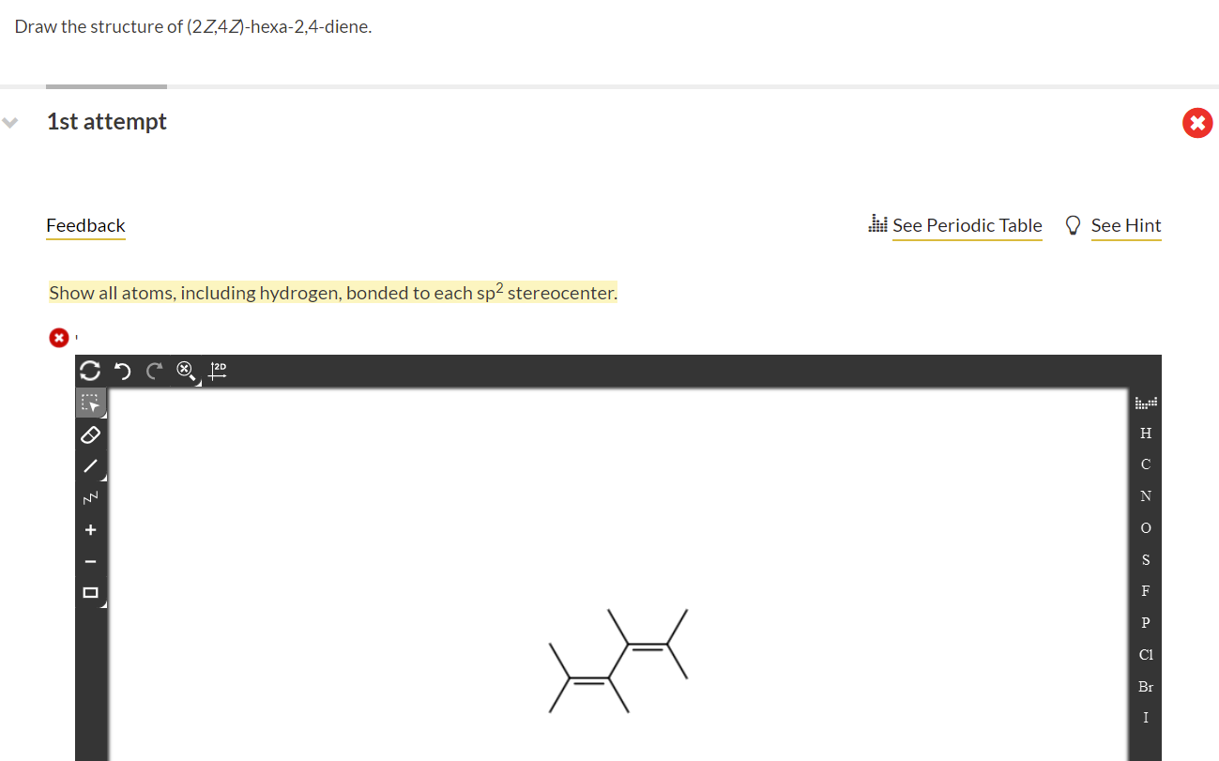
Task: Select the decrease charge (−) tool
Action: [90, 560]
